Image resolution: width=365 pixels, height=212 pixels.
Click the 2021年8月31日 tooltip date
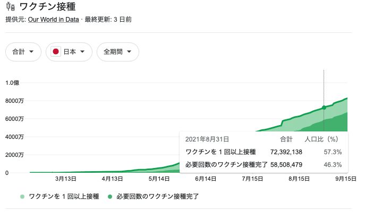click(x=207, y=139)
